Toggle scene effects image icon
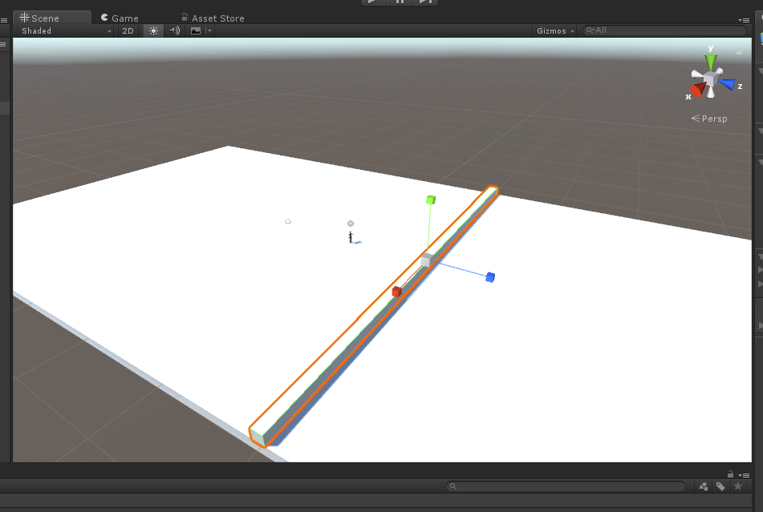The height and width of the screenshot is (512, 763). pos(196,30)
